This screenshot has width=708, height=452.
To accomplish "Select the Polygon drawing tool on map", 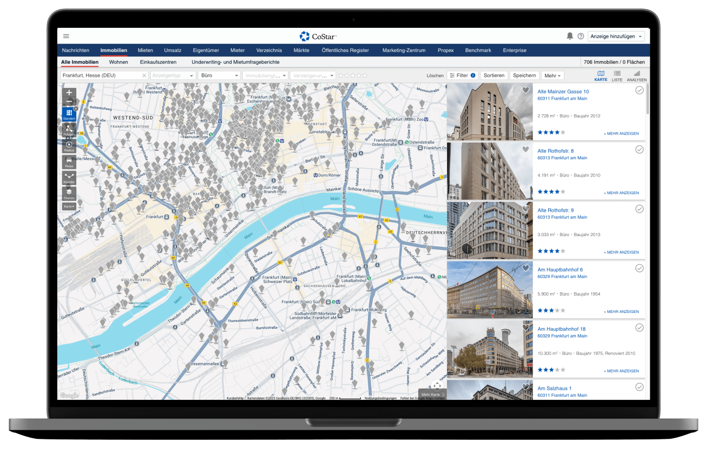I will [69, 130].
